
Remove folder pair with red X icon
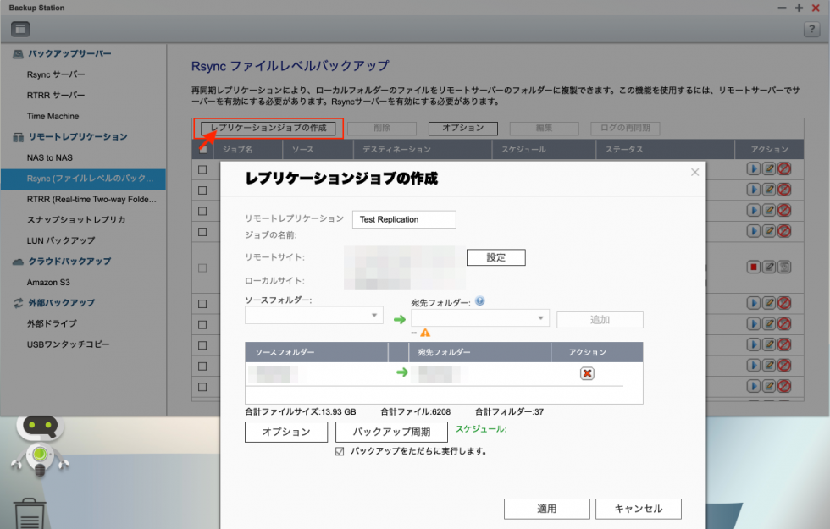587,372
